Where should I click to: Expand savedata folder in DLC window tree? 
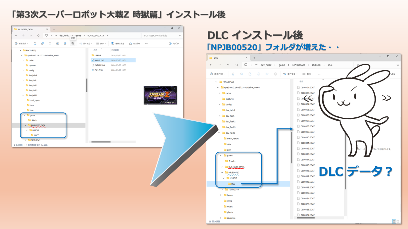221,218
